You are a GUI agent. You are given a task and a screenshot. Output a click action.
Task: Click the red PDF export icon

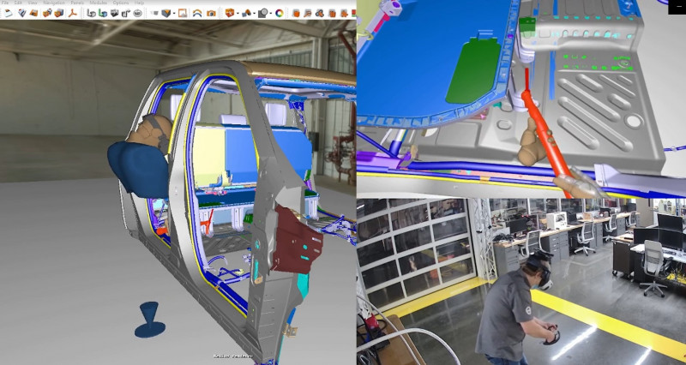(73, 13)
